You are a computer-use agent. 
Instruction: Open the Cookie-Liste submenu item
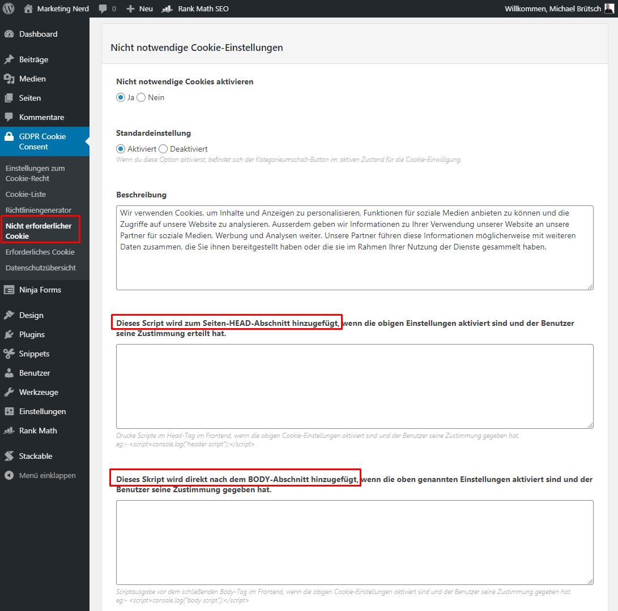[25, 195]
